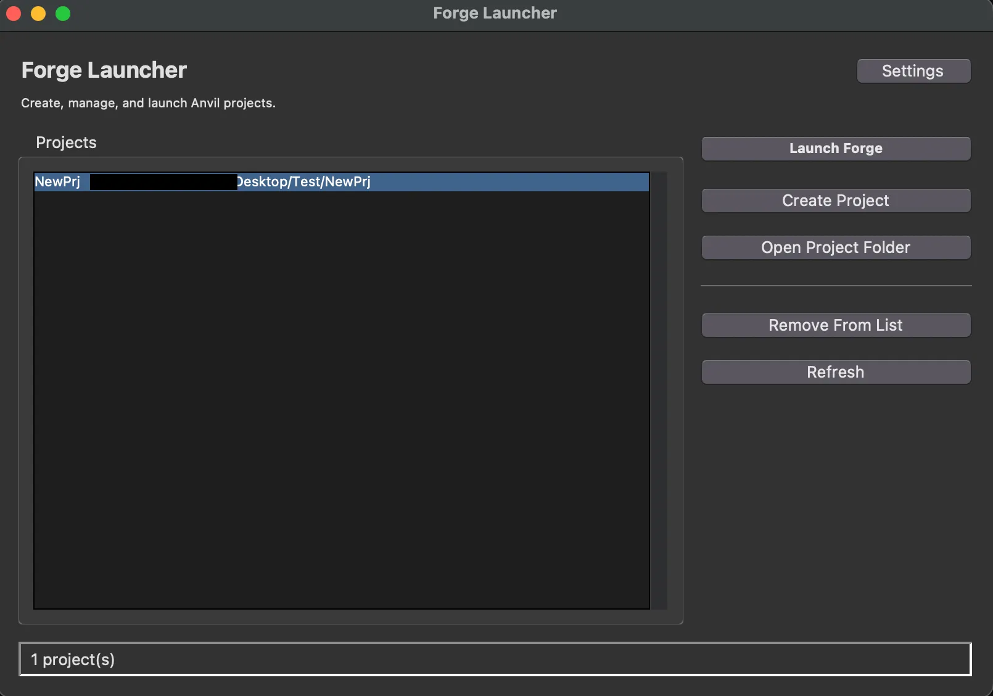The width and height of the screenshot is (993, 696).
Task: Click the '1 project(s)' status bar
Action: (495, 660)
